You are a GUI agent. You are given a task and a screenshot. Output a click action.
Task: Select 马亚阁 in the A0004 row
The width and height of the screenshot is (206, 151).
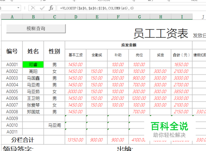(x=33, y=85)
